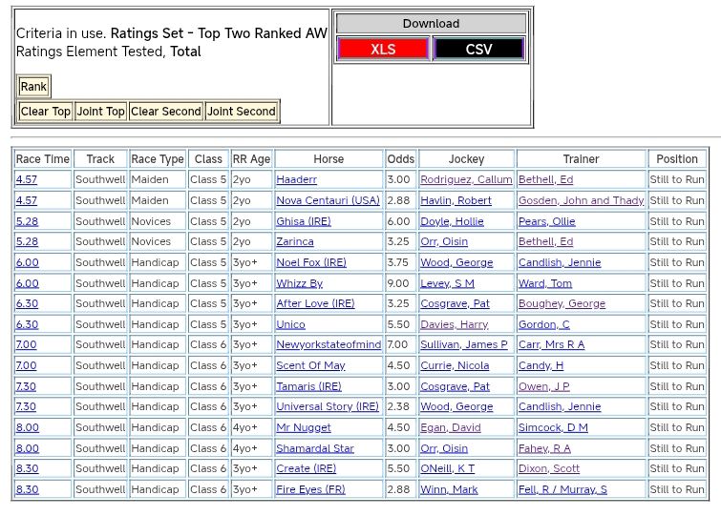Open the 8.30 race for Fire Eyes
Image resolution: width=721 pixels, height=517 pixels.
click(x=27, y=489)
